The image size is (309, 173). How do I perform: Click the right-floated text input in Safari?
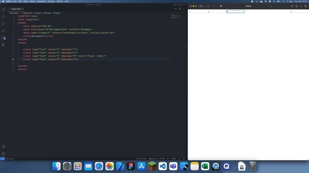click(x=299, y=12)
